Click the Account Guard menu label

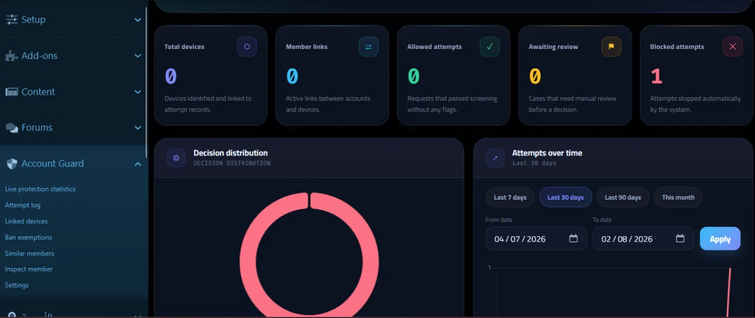click(x=52, y=164)
